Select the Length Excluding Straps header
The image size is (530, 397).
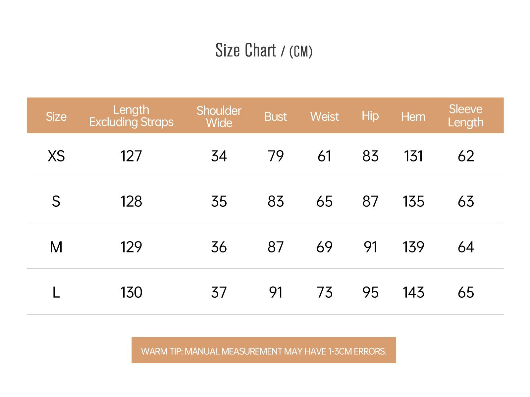[131, 116]
